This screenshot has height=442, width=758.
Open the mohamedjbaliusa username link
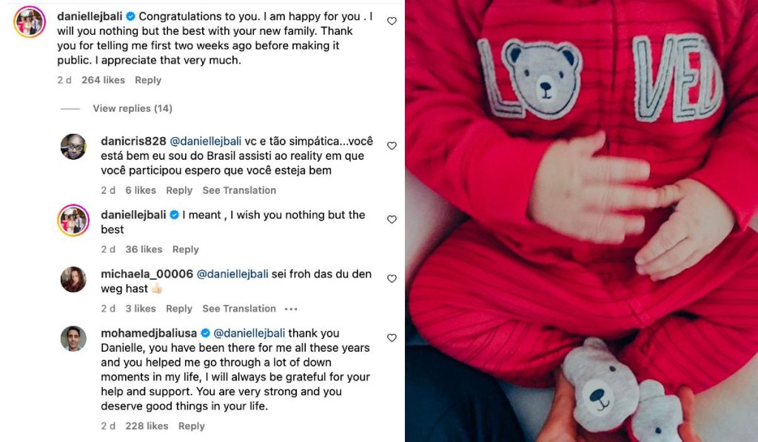149,333
